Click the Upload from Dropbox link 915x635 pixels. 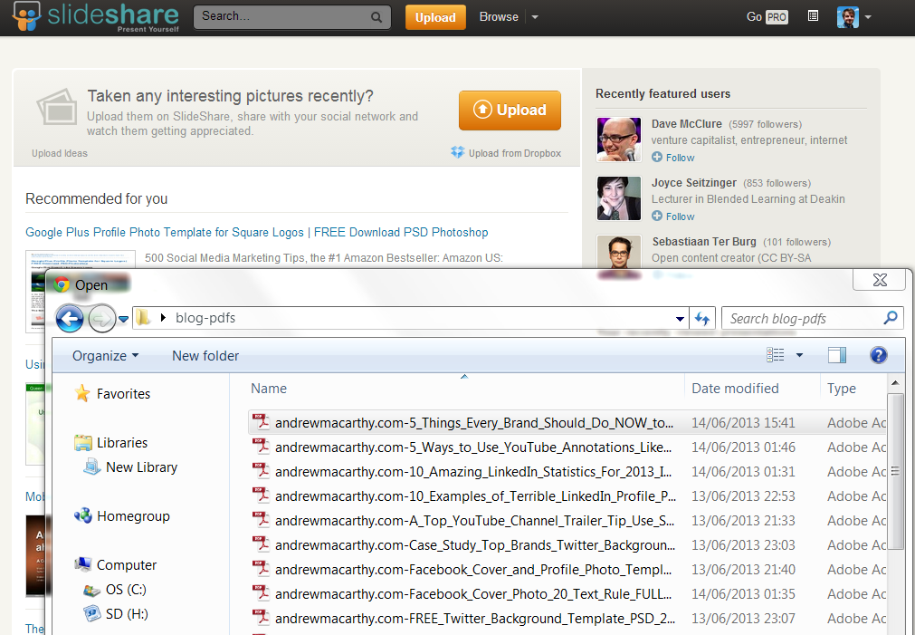pyautogui.click(x=515, y=153)
